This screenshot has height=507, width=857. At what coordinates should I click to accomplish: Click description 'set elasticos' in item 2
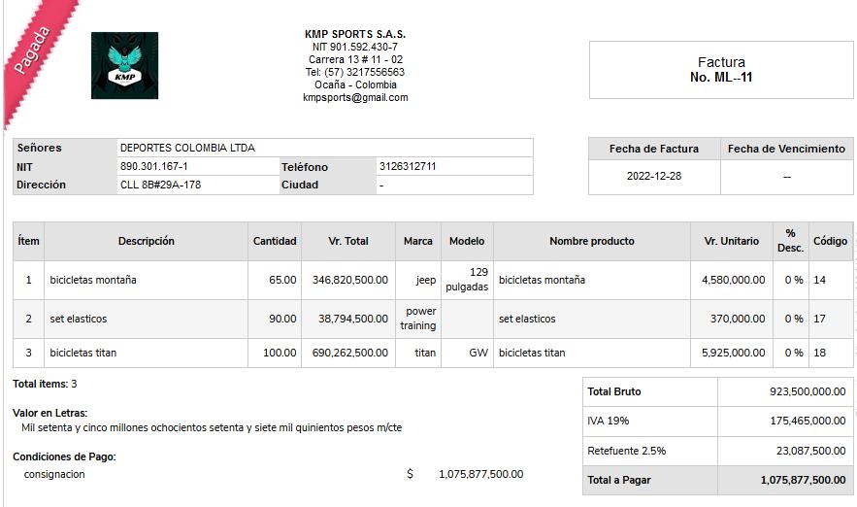[x=79, y=319]
